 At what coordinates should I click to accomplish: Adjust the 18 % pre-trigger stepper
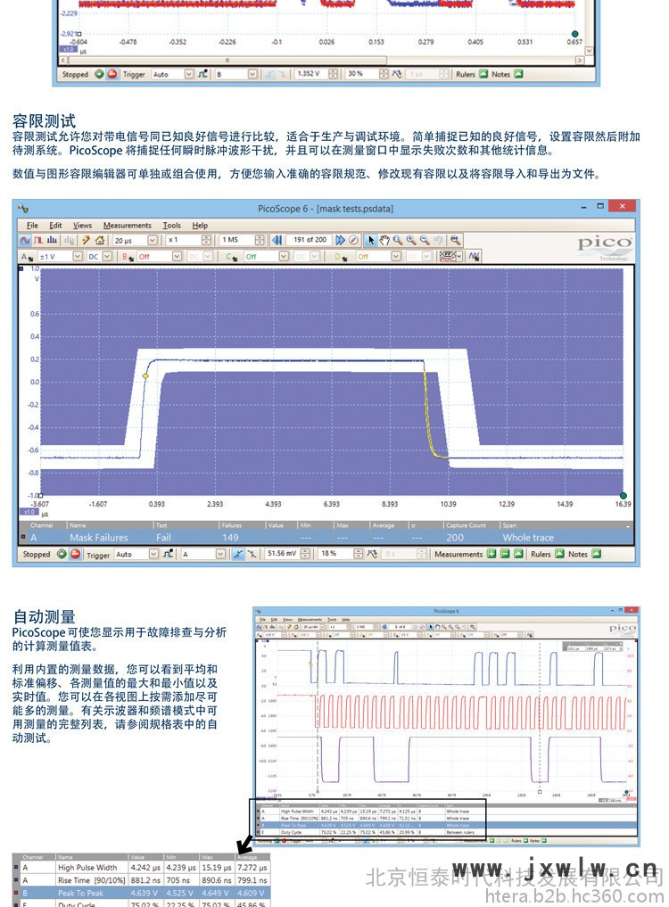pyautogui.click(x=359, y=554)
